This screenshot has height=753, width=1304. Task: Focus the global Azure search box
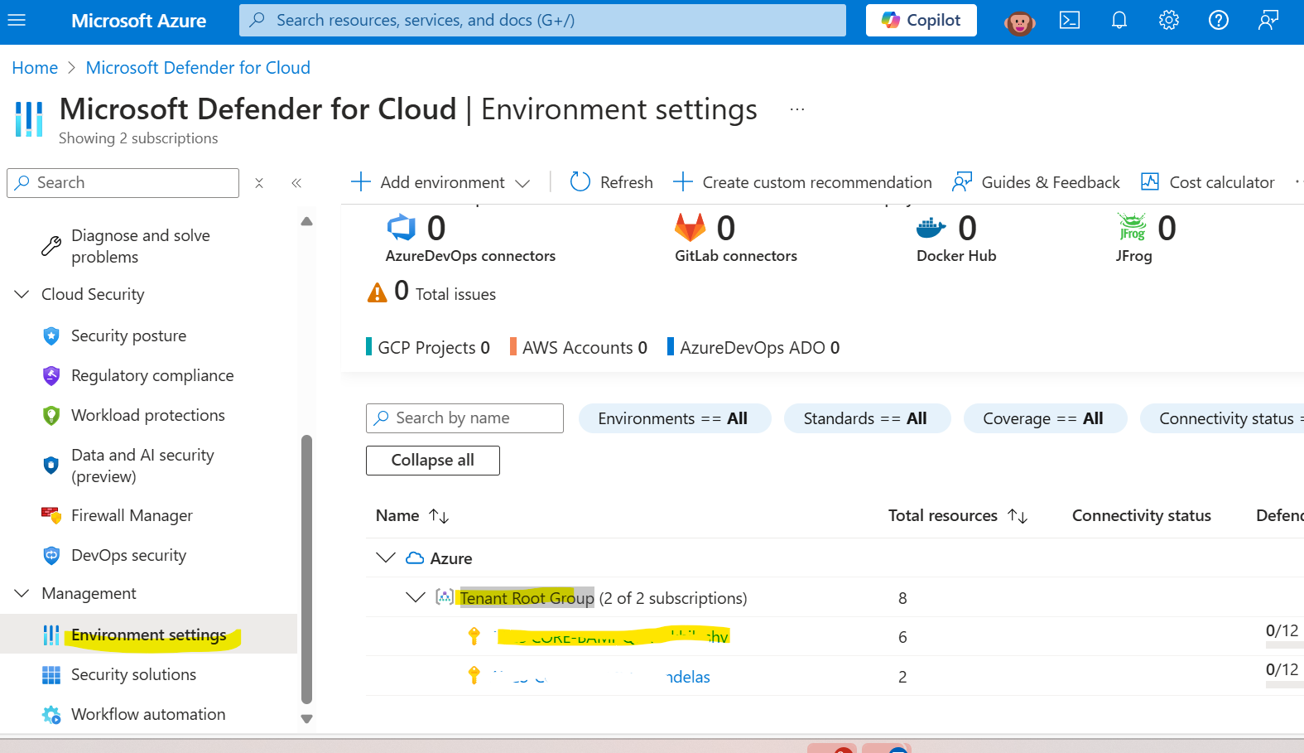point(542,20)
